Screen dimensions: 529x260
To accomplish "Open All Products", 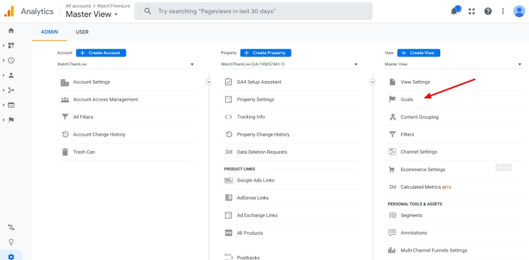I will pyautogui.click(x=290, y=233).
